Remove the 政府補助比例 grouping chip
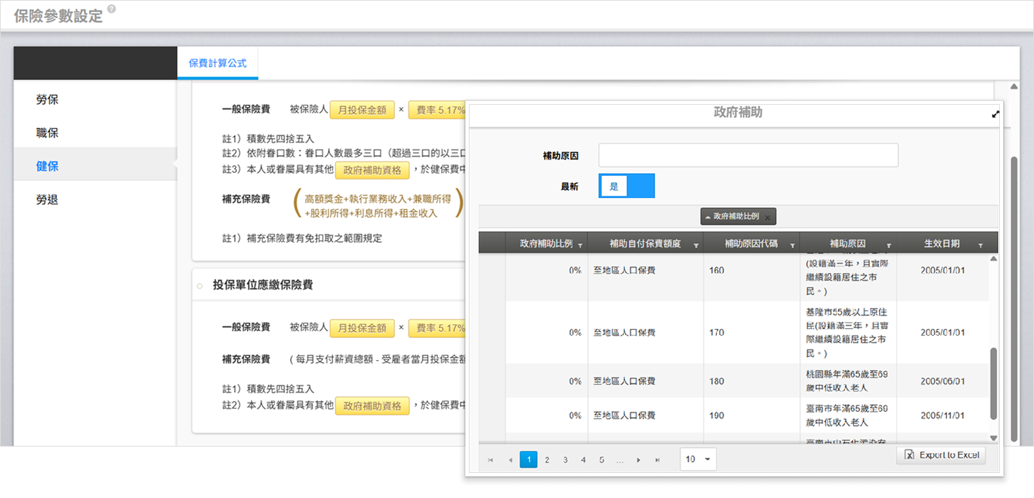The height and width of the screenshot is (498, 1034). pos(767,217)
